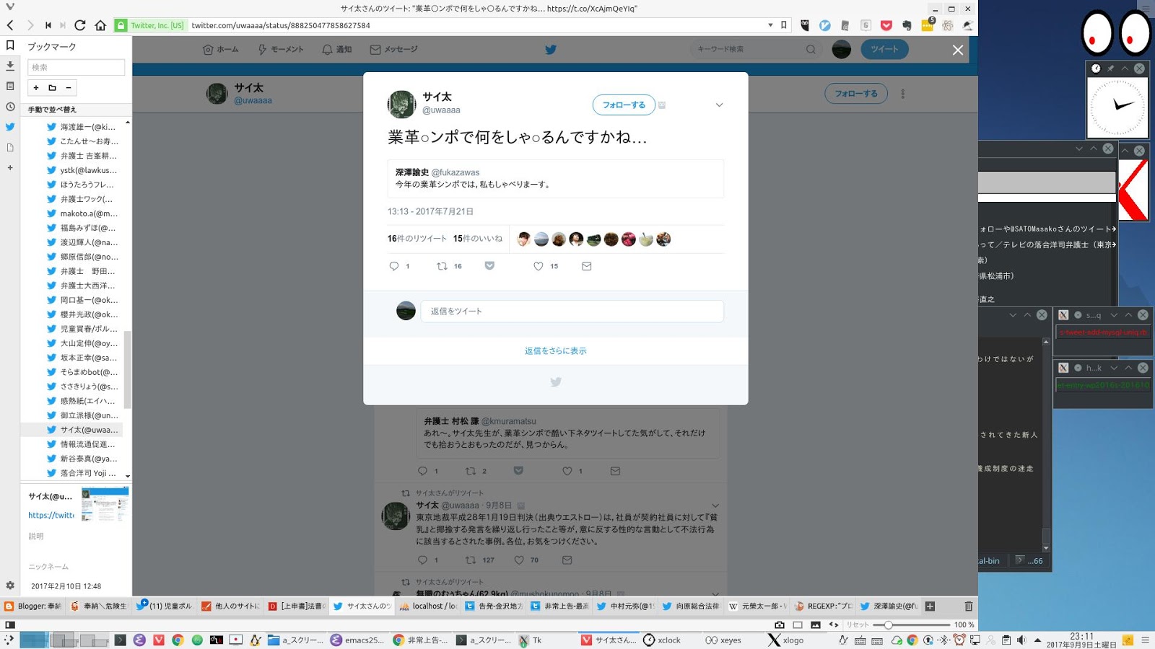Click 返信をさらに表示 link

(x=556, y=351)
